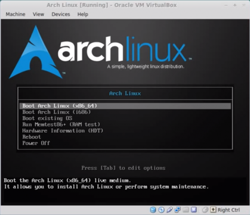Click the Right Ctrl host key label
The image size is (250, 215).
229,210
